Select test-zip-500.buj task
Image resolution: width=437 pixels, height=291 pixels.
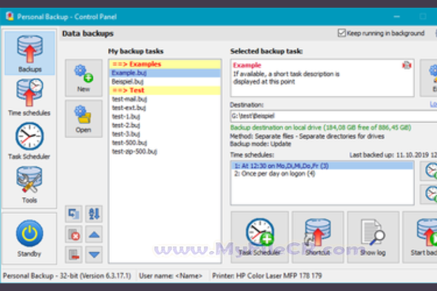pos(165,152)
